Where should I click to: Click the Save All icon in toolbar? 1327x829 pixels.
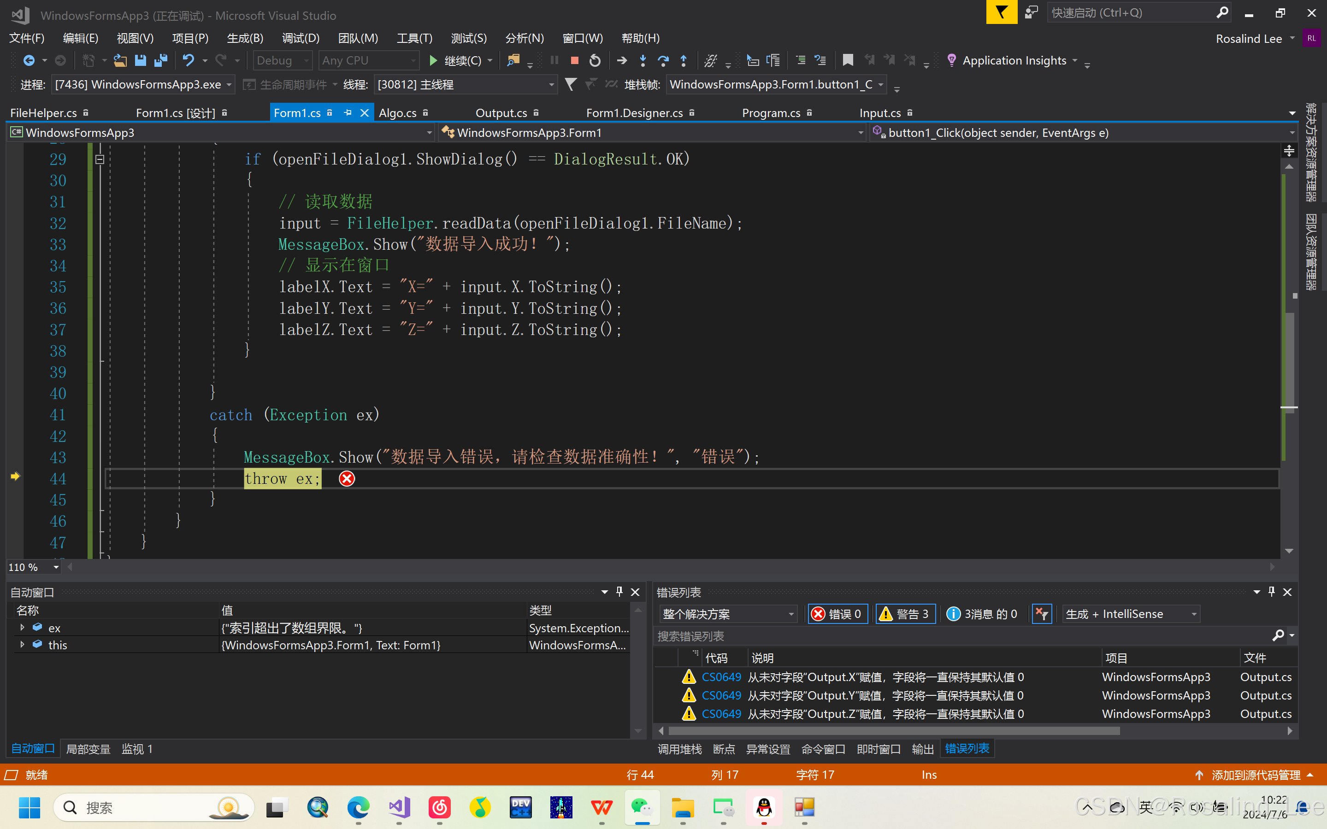(161, 60)
